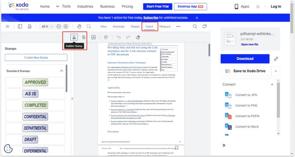
Task: Click the undo arrow
Action: pyautogui.click(x=118, y=37)
